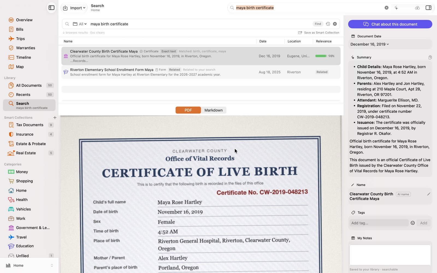Select the Tax Documents collection
437x273 pixels.
tap(29, 125)
